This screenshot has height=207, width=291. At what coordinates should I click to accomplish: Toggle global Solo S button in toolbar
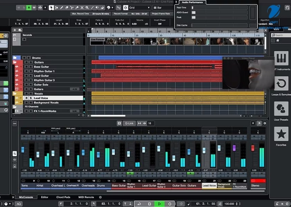[24, 7]
